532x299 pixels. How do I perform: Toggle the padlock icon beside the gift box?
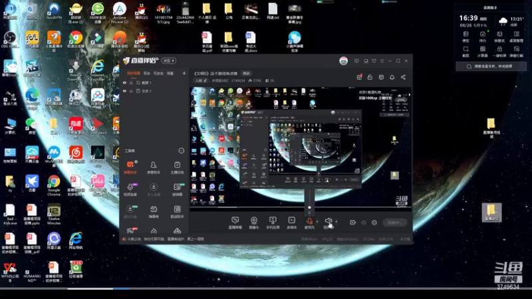coord(370,77)
